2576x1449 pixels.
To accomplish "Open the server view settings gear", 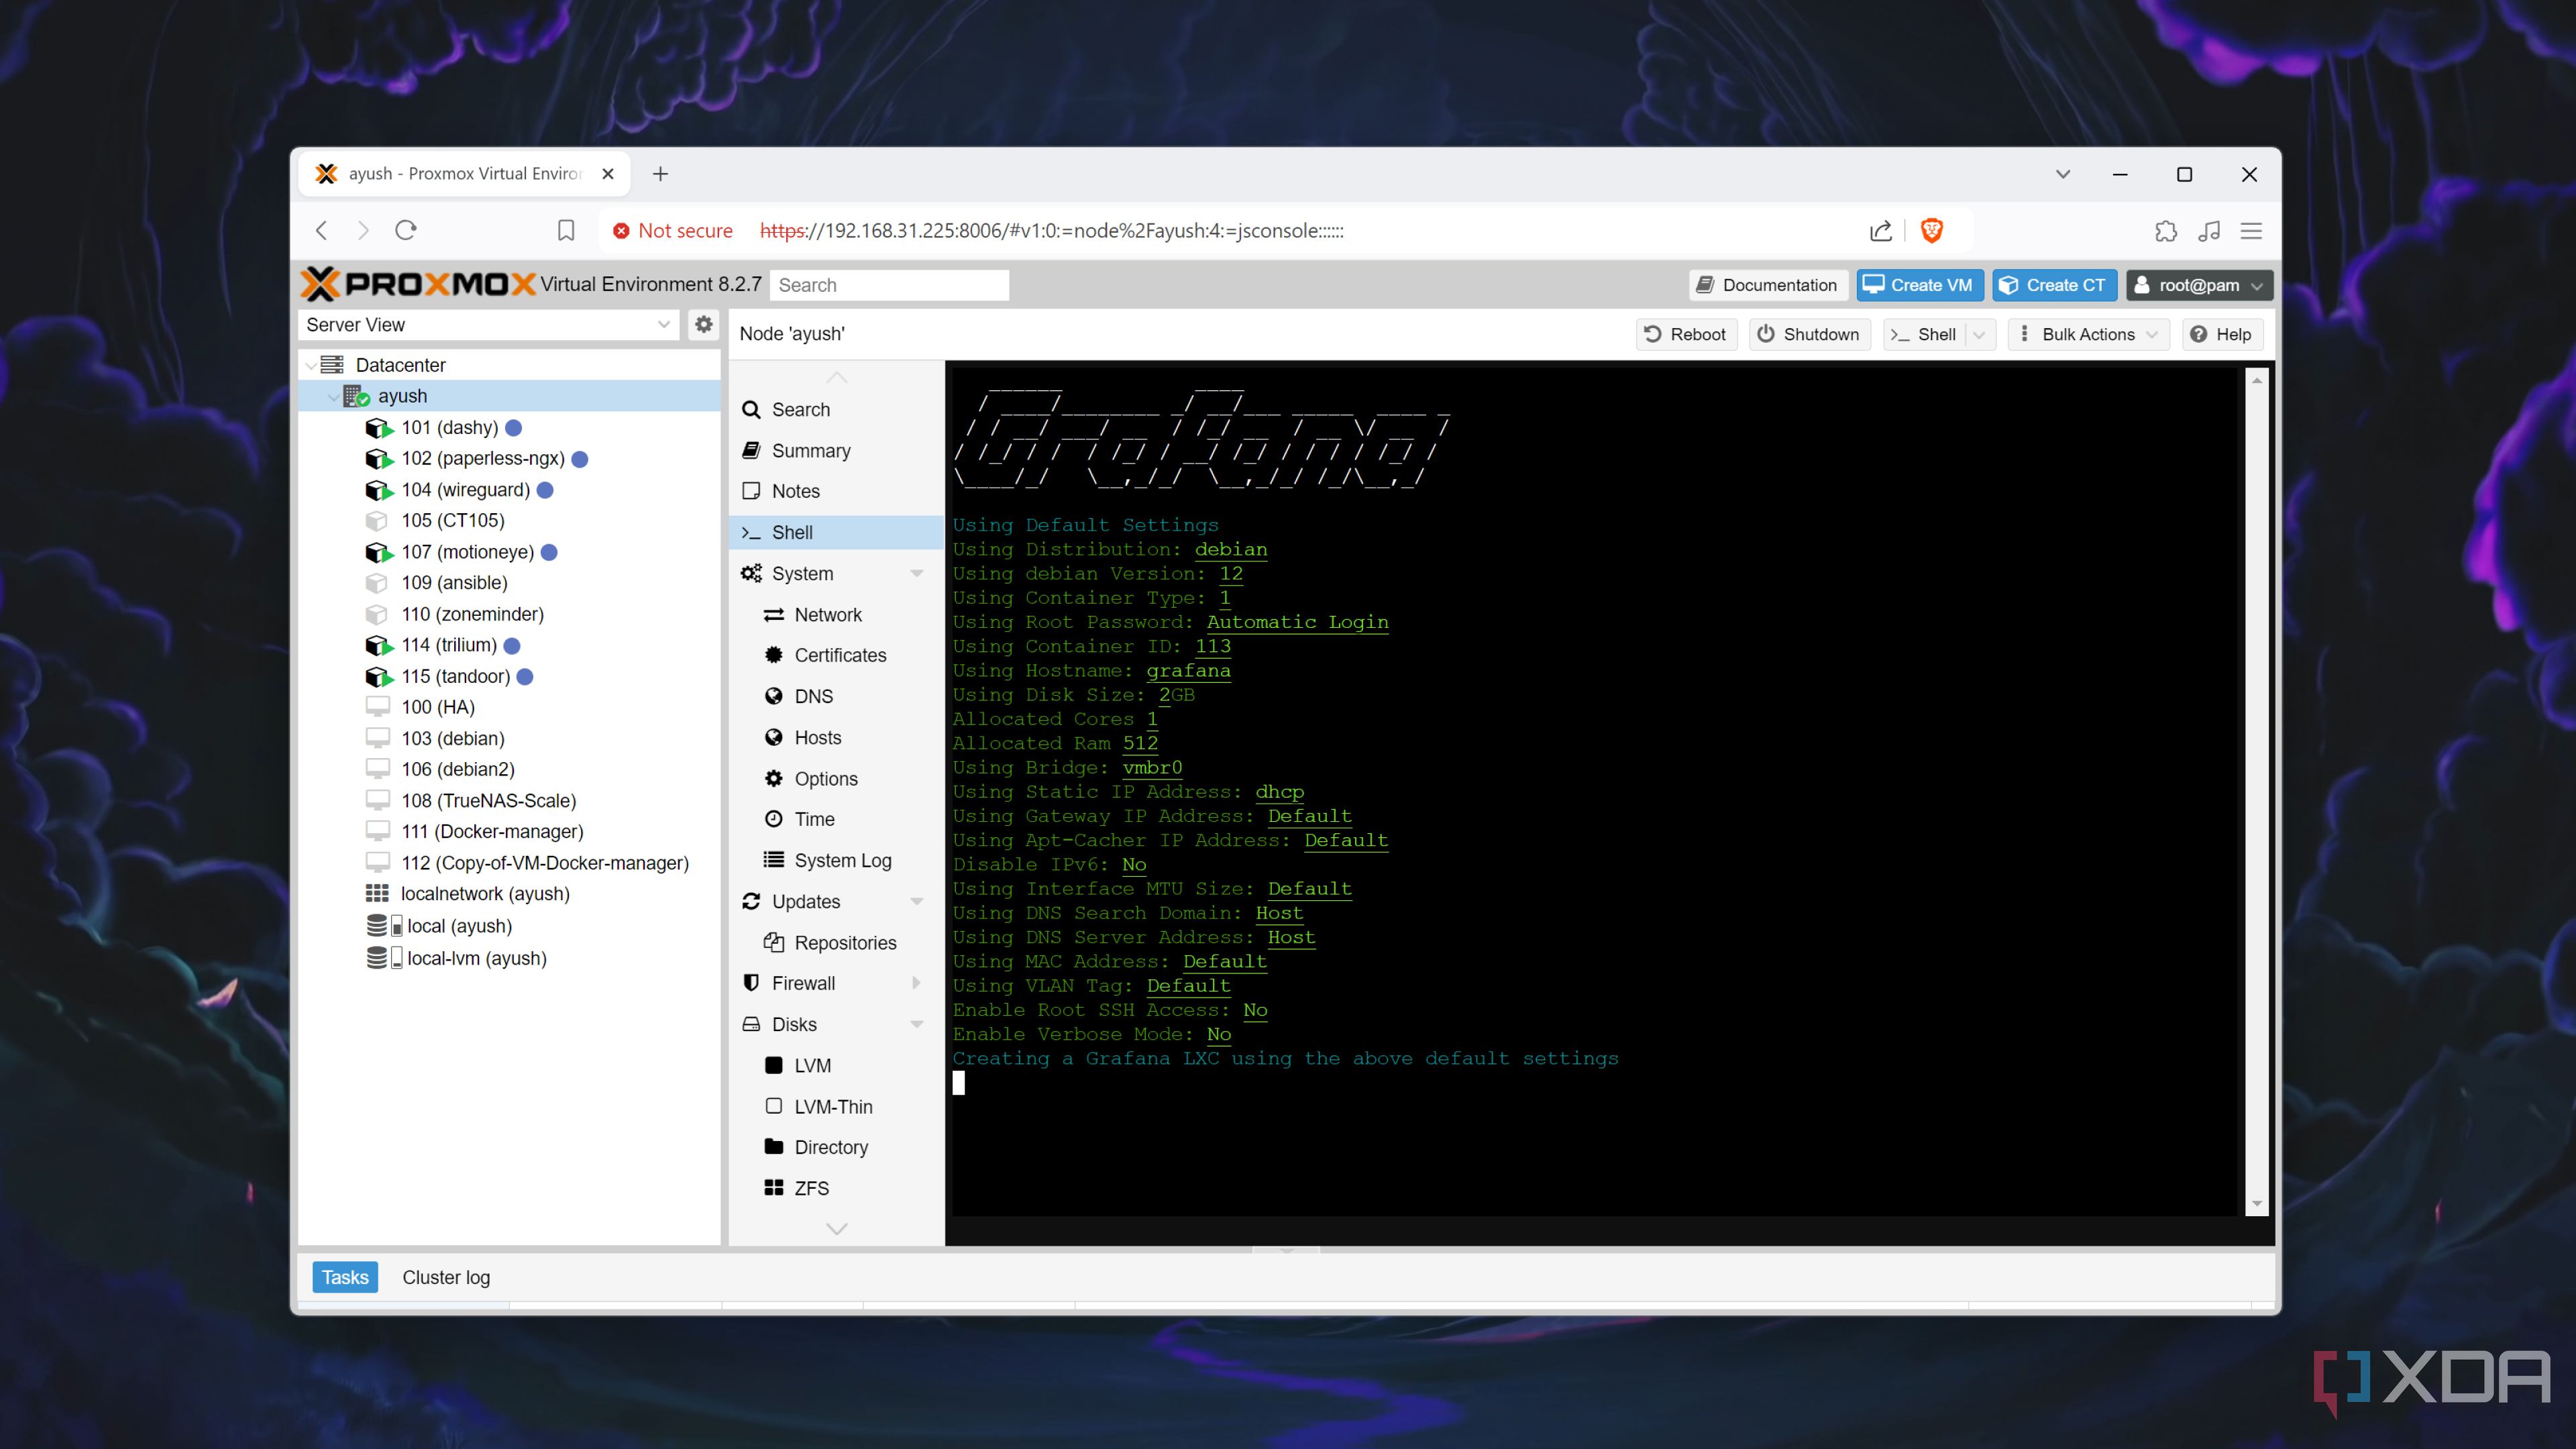I will [704, 324].
